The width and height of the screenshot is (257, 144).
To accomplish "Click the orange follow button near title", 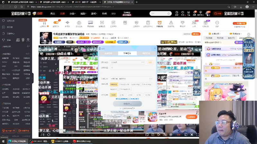I will pyautogui.click(x=196, y=34).
